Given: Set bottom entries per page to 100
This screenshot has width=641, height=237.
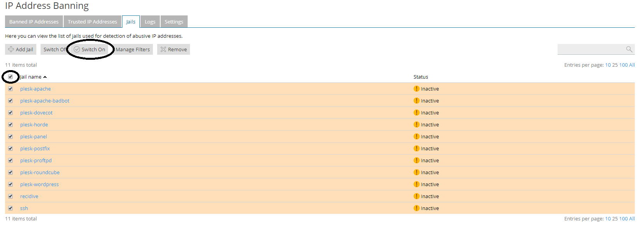Looking at the screenshot, I should click(x=623, y=219).
